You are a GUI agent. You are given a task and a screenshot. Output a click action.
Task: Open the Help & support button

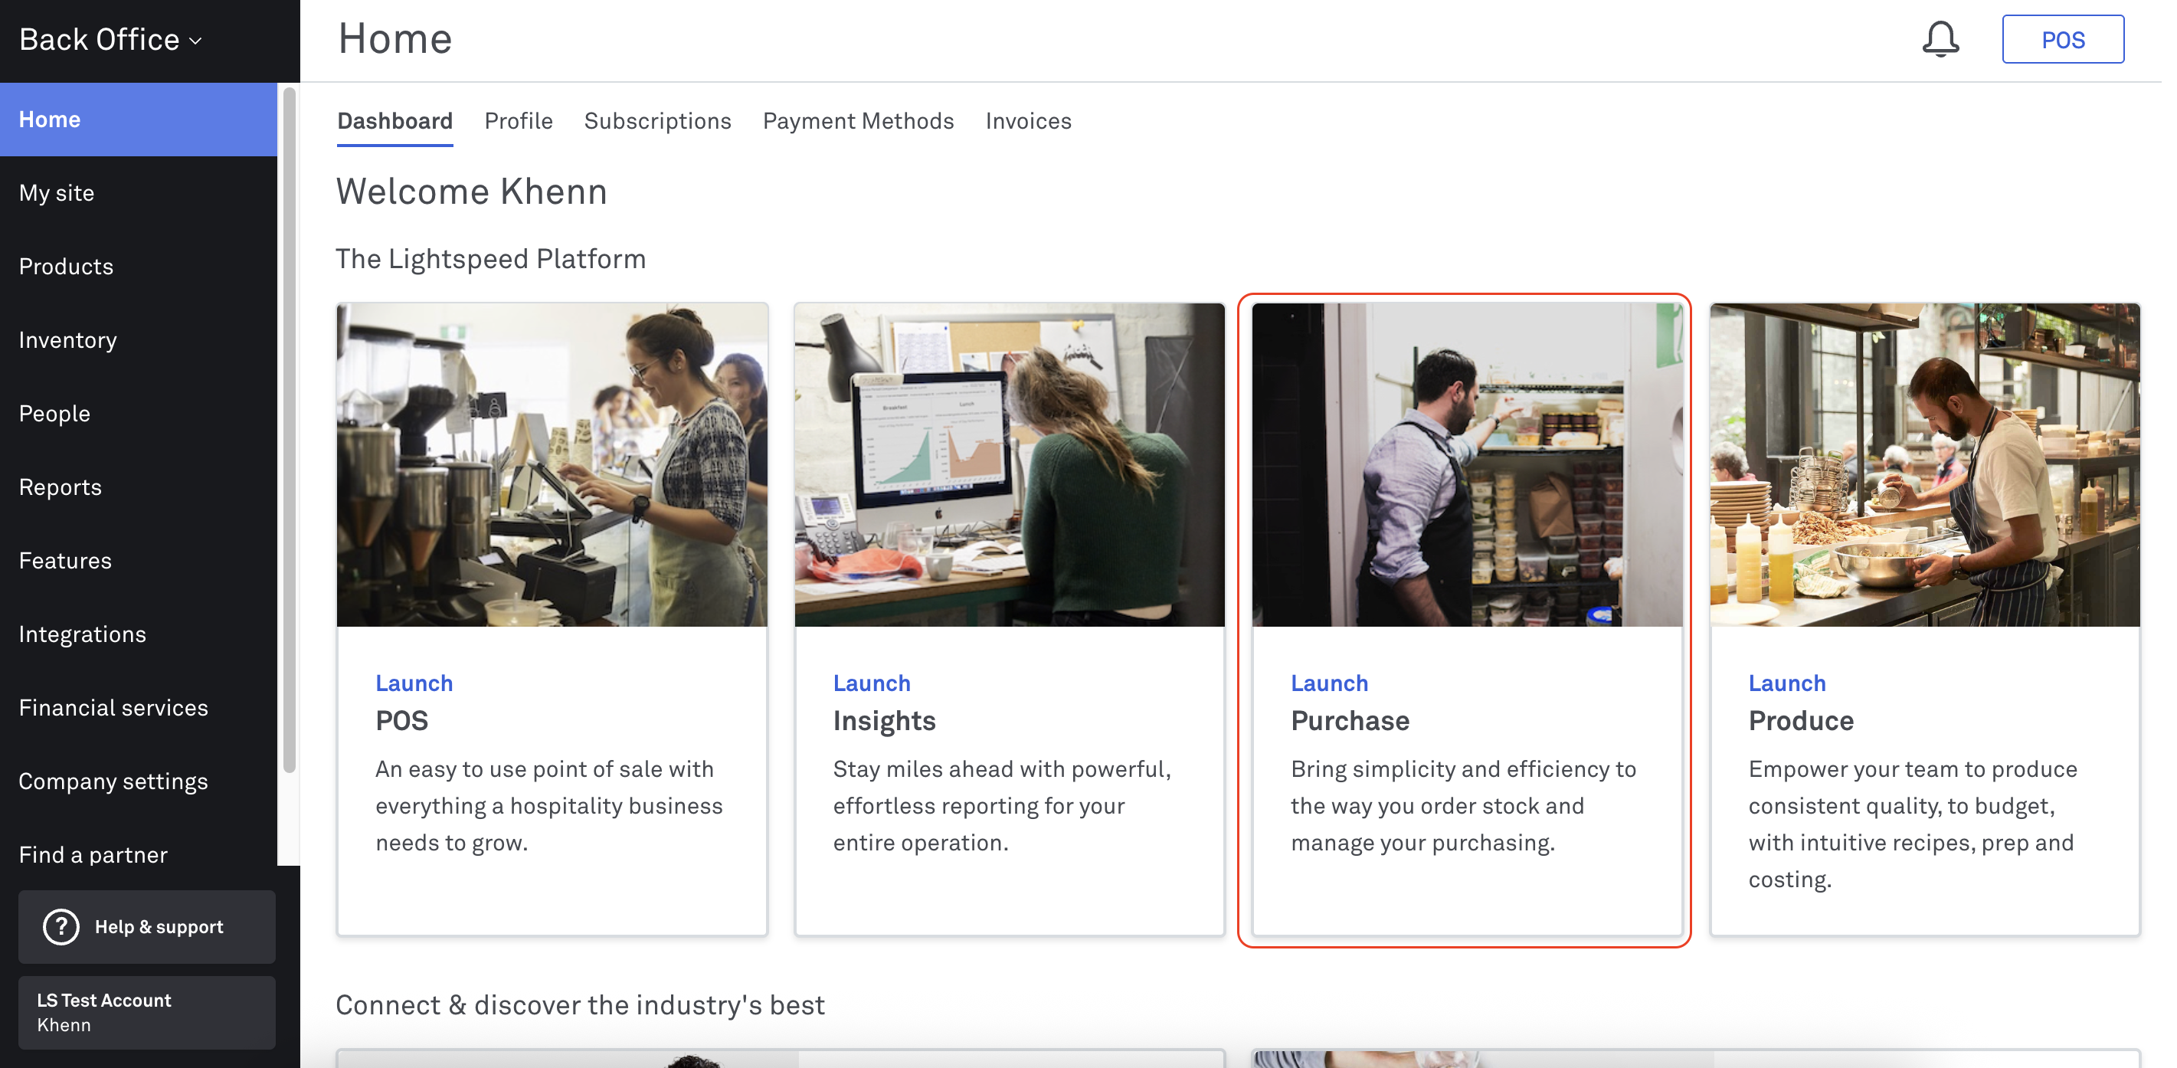pyautogui.click(x=147, y=927)
